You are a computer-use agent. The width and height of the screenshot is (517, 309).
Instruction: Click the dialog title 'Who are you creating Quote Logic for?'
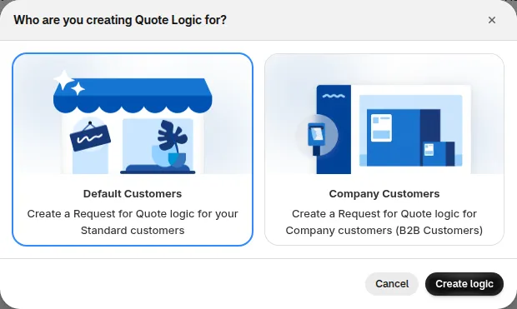click(120, 20)
